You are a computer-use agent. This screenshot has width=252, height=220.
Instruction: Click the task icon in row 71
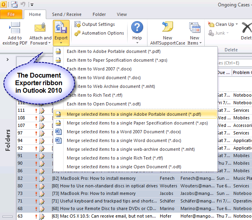coord(42,201)
